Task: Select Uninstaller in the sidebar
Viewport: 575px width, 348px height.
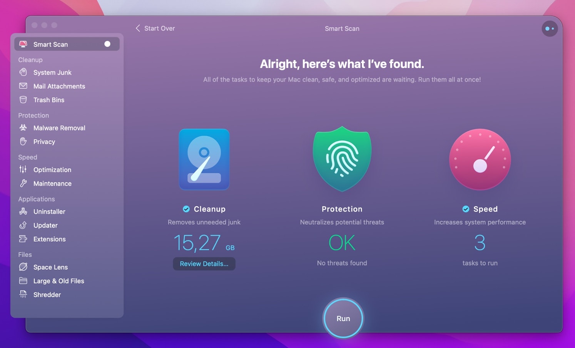Action: point(49,212)
